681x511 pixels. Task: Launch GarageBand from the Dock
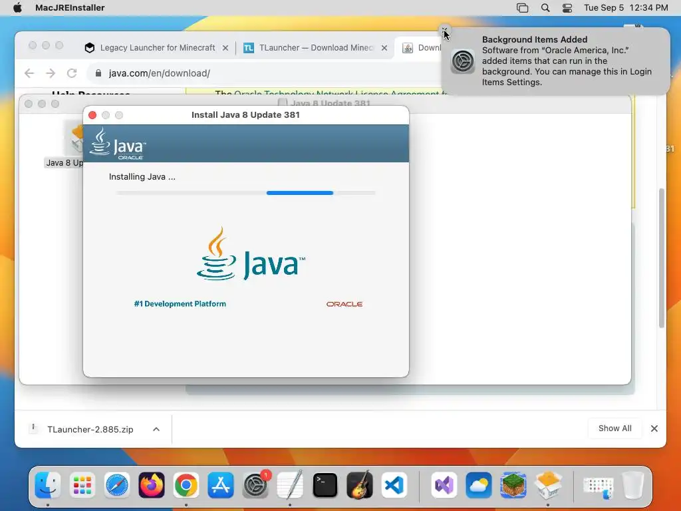tap(360, 485)
